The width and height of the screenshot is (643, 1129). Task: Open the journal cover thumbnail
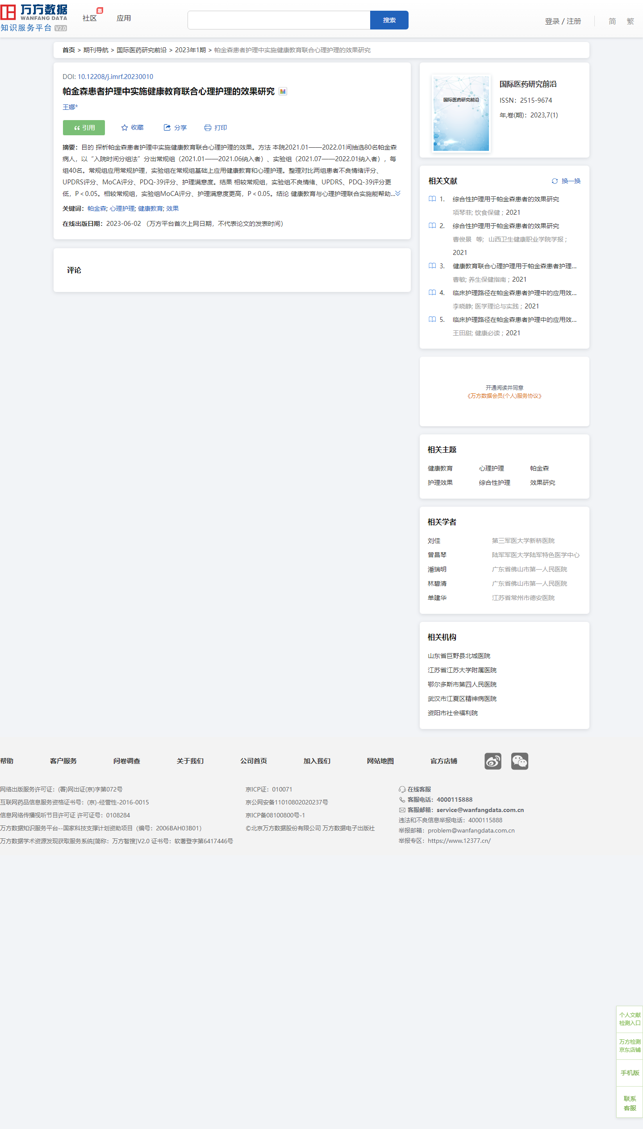tap(461, 113)
